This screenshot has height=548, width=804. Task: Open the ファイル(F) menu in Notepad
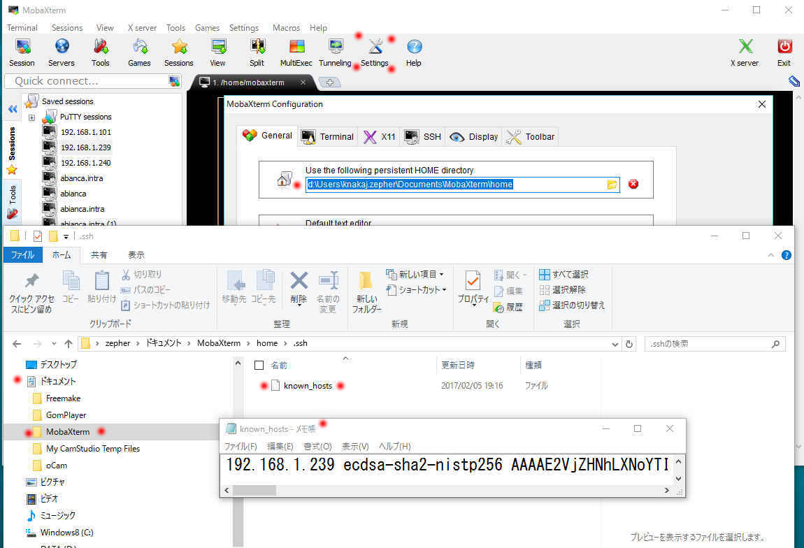241,446
